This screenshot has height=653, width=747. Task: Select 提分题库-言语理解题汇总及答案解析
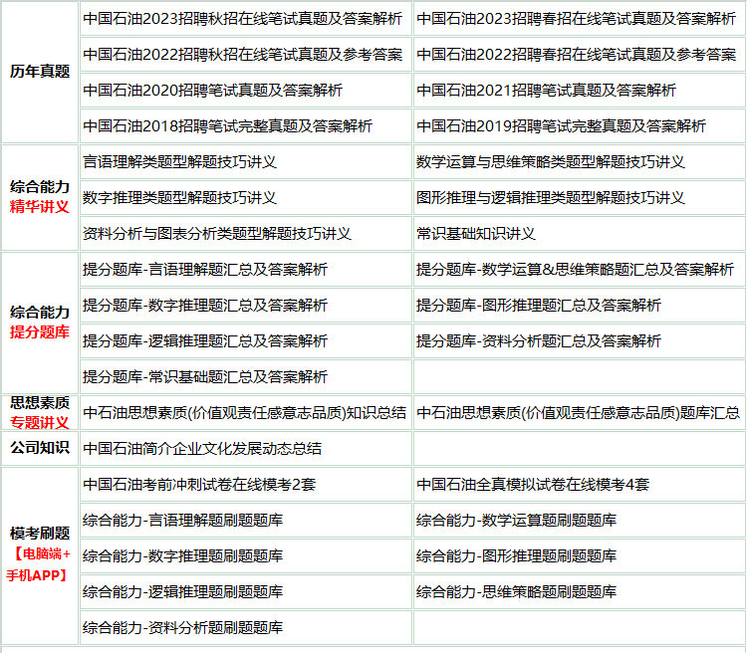coord(205,270)
